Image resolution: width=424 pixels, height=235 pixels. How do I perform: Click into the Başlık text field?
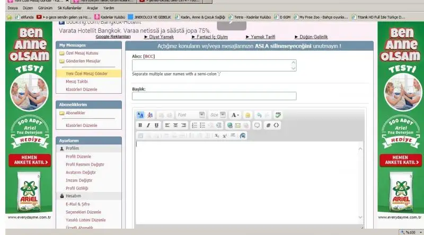(214, 96)
